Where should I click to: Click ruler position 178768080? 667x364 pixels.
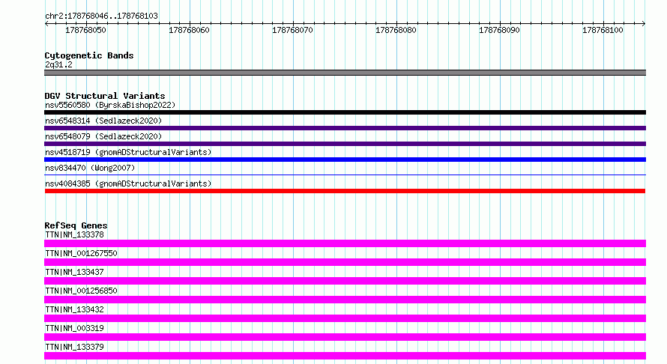(x=396, y=30)
